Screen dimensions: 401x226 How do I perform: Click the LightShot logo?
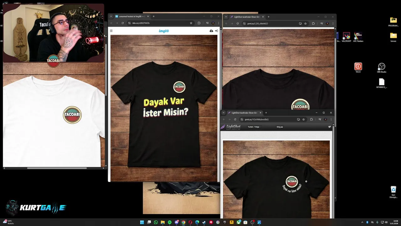pos(231,127)
